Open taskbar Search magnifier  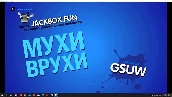tap(6, 95)
